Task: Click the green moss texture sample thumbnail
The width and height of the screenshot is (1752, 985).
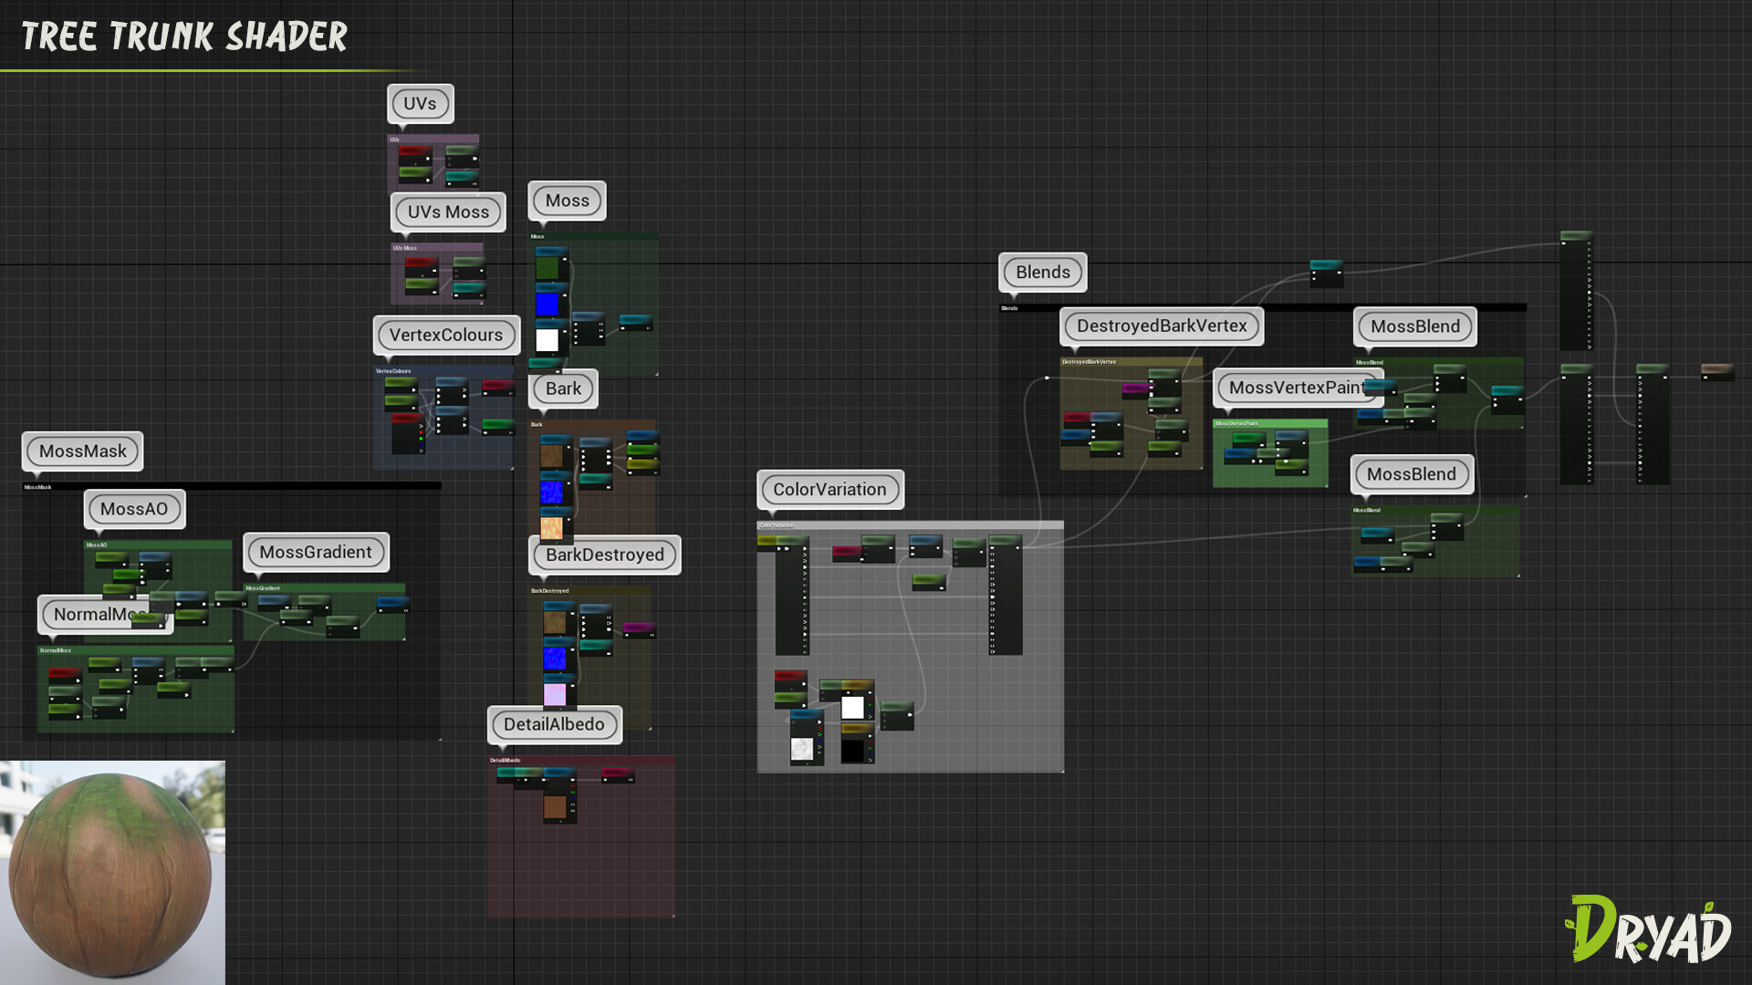Action: [547, 268]
